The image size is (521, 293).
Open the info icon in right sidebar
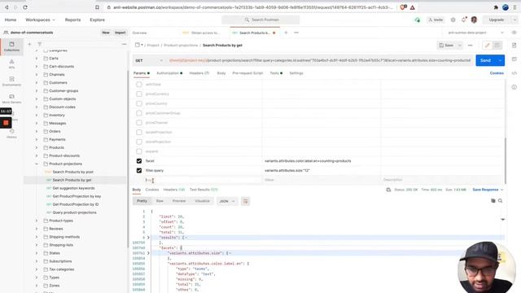coord(514,87)
